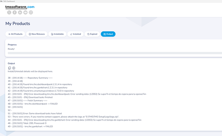Switch to the Installable tab
Viewport: 222px width, 136px height.
(x=57, y=34)
